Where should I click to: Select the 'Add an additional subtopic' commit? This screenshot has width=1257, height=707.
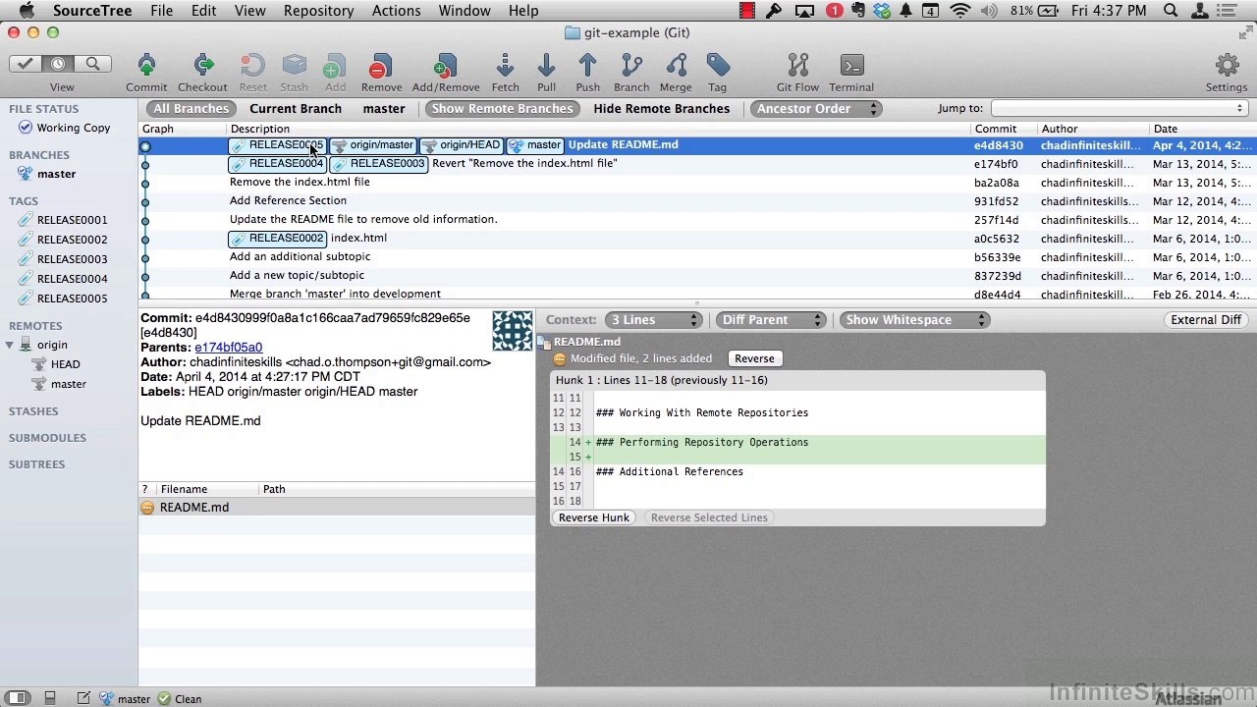697,257
